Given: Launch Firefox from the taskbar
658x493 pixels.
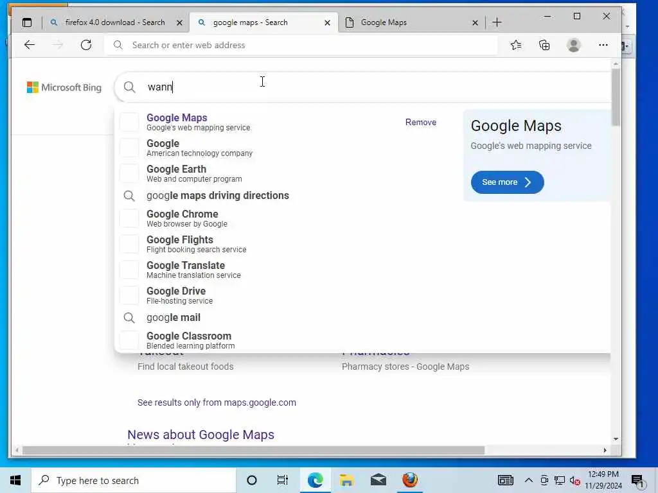Looking at the screenshot, I should [410, 480].
